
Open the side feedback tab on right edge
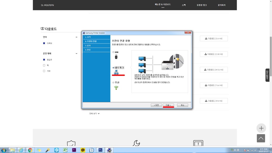[267, 75]
